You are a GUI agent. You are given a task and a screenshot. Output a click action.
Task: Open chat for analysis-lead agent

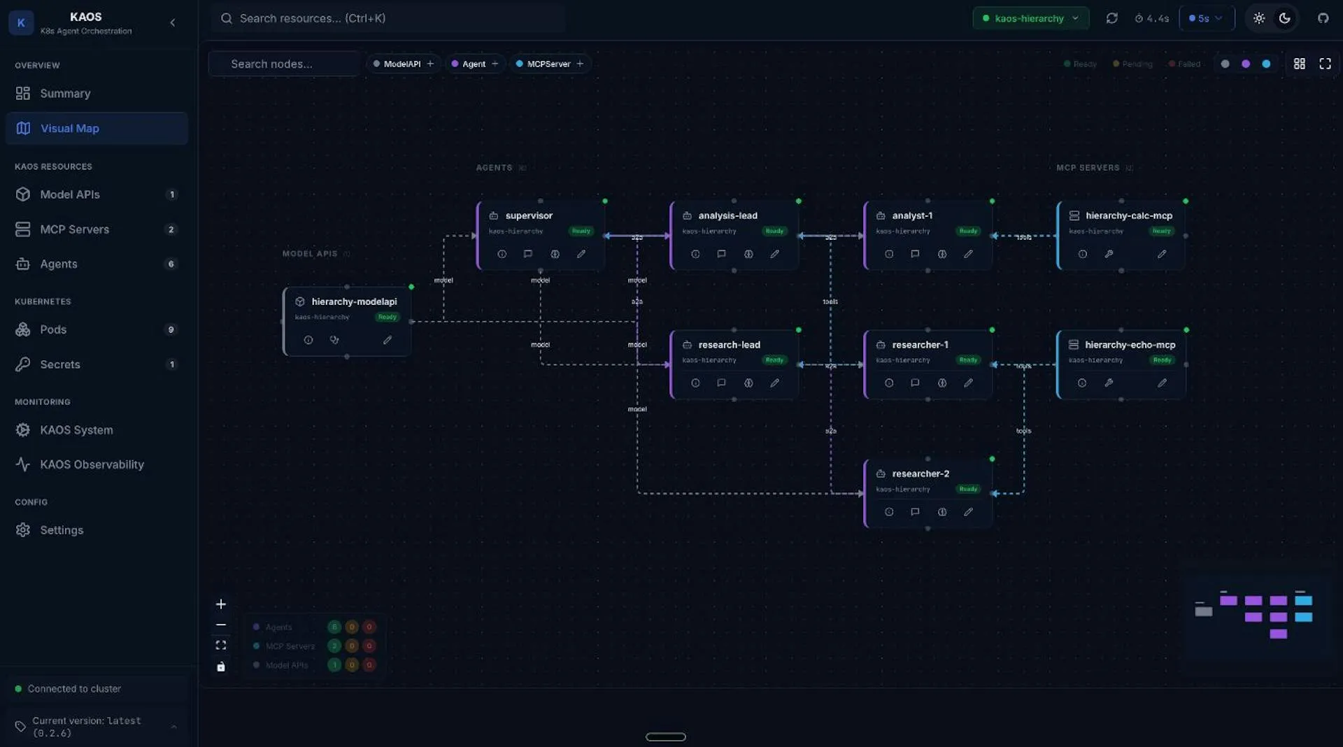click(721, 254)
